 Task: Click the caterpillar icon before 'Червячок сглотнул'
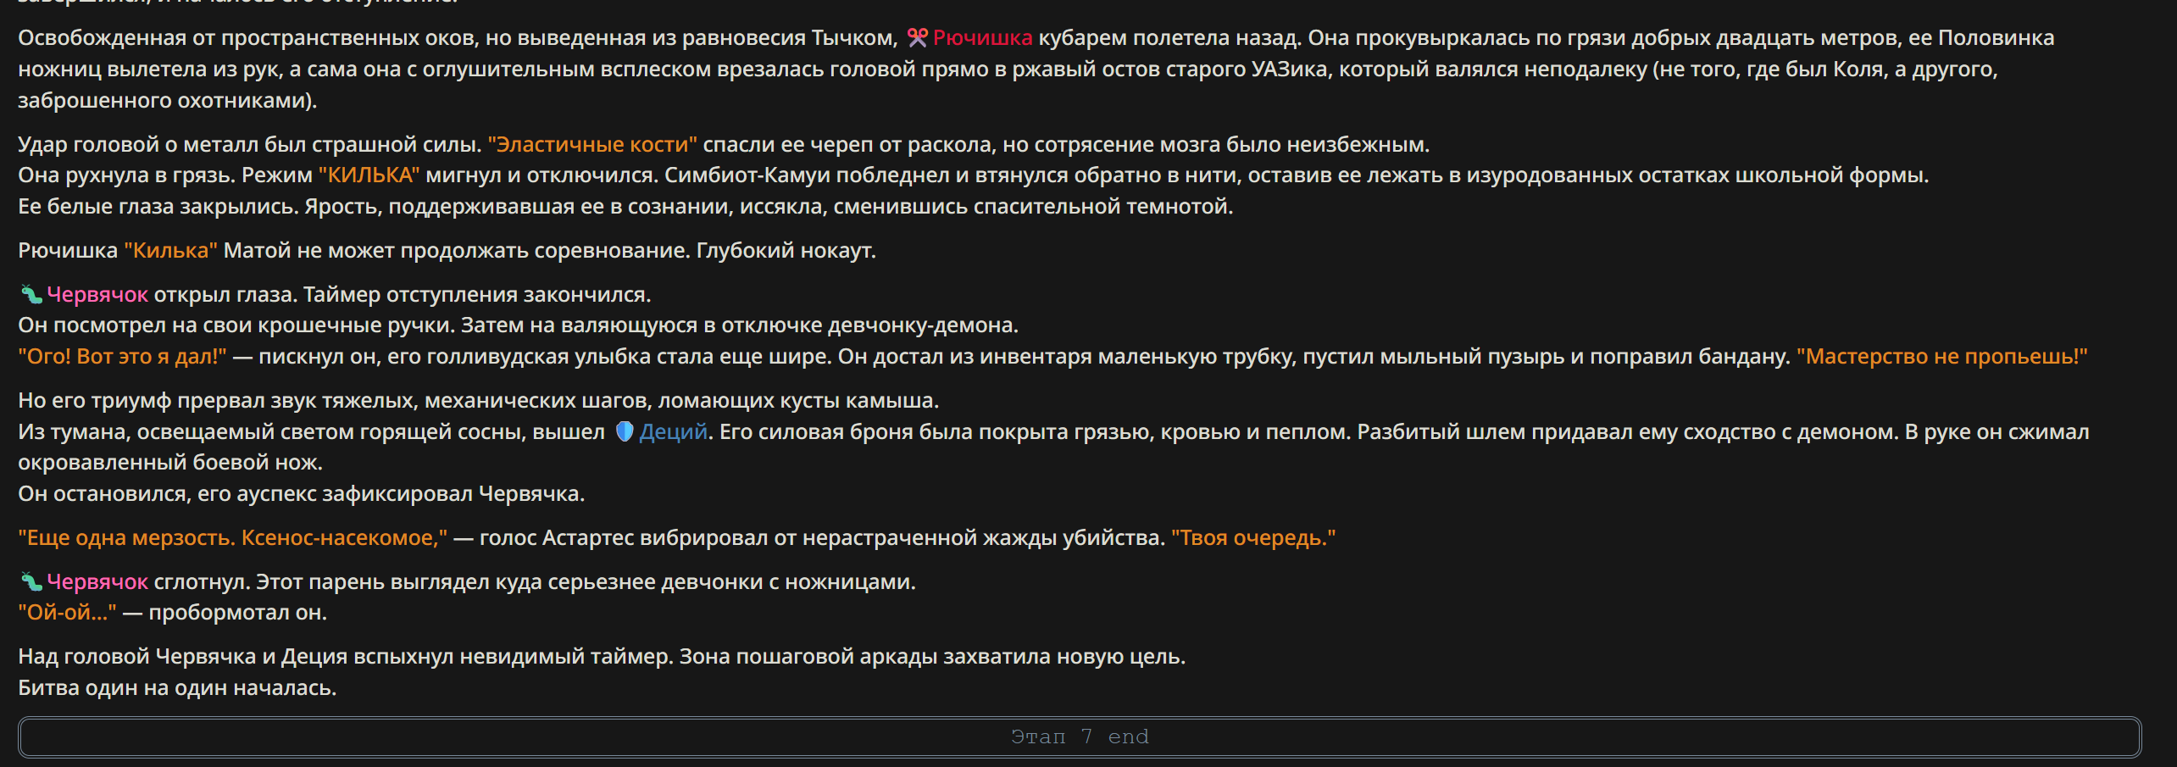31,582
